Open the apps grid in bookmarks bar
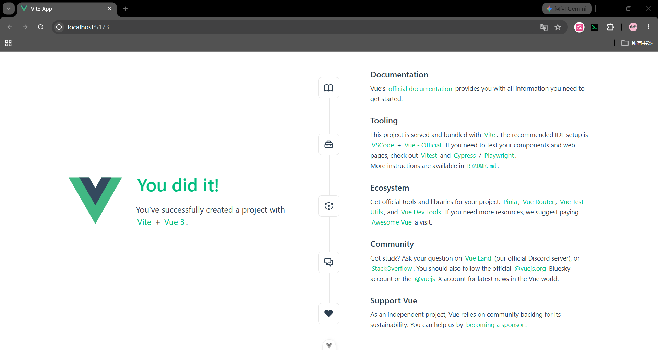 [9, 43]
